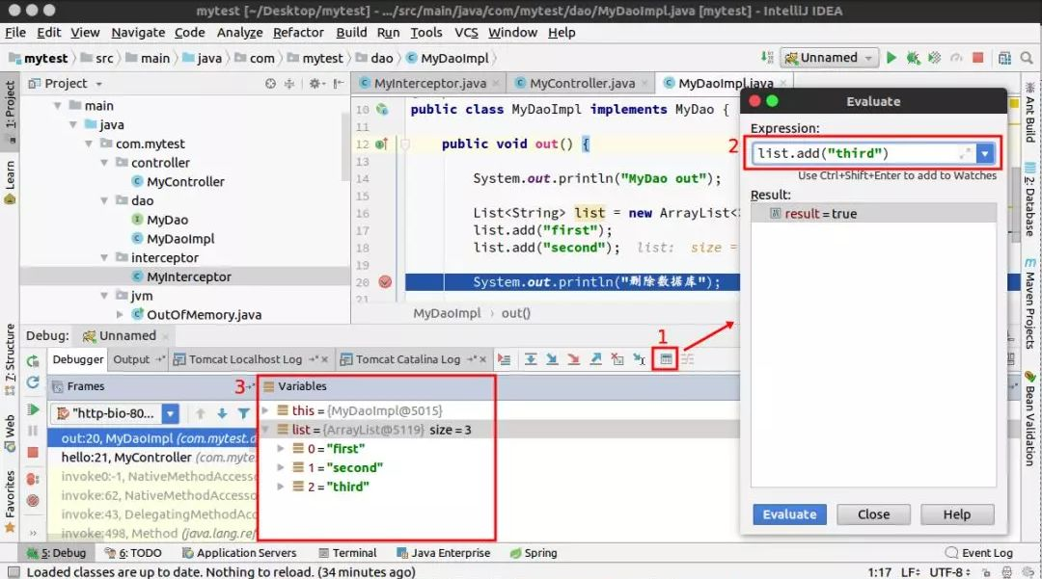1042x579 pixels.
Task: Toggle Mute Breakpoints icon in debug sidebar
Action: (x=33, y=501)
